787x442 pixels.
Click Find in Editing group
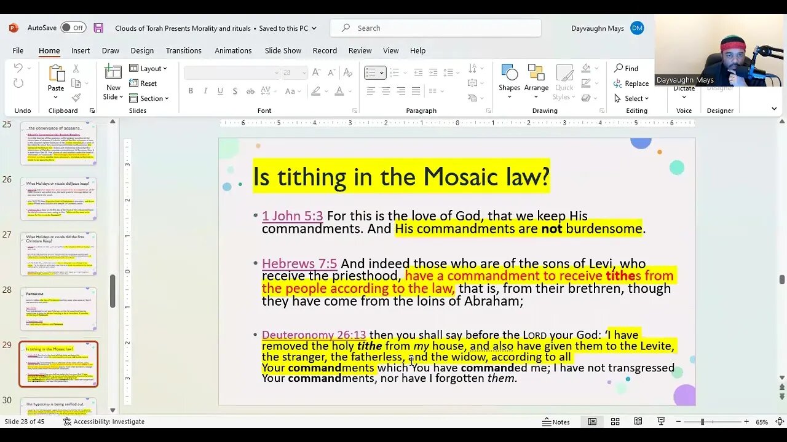627,68
